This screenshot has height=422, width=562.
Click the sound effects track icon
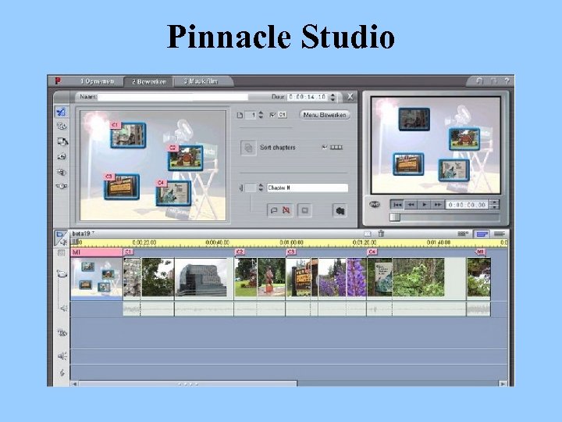tap(62, 356)
